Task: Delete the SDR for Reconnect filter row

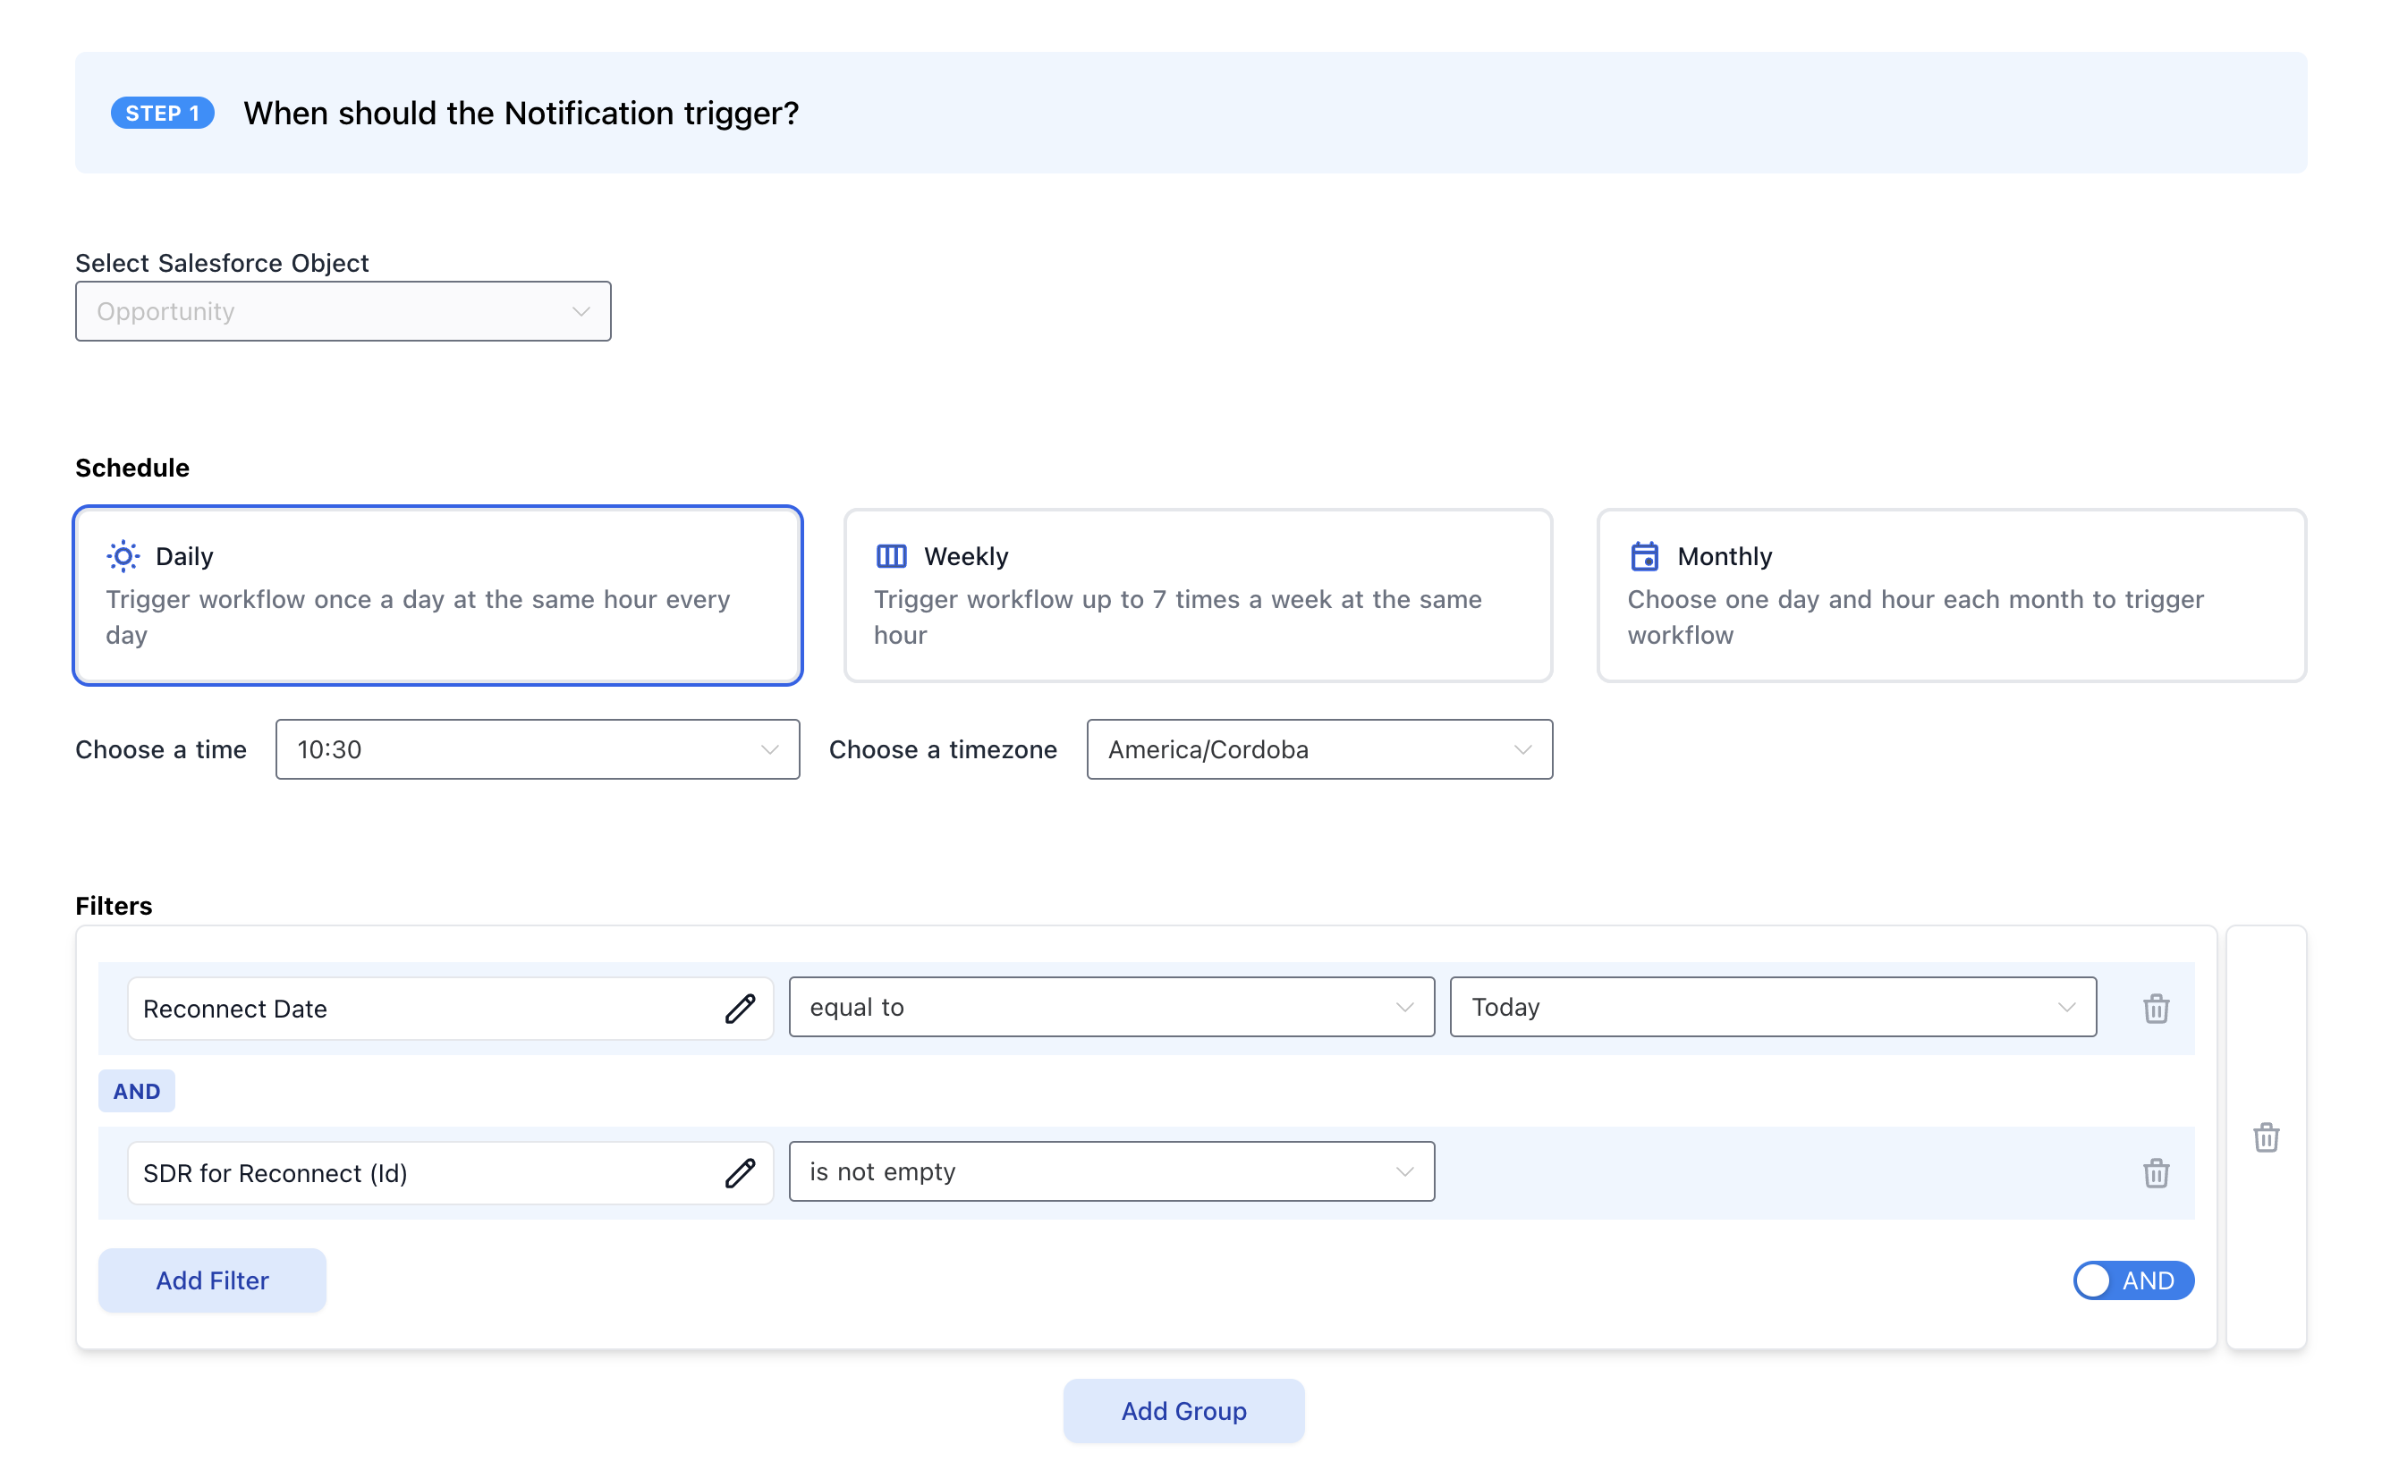Action: 2156,1173
